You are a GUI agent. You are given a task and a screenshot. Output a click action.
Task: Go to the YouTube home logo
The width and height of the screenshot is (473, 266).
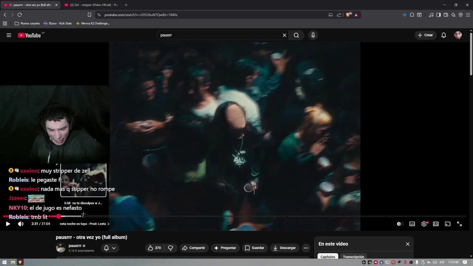29,35
